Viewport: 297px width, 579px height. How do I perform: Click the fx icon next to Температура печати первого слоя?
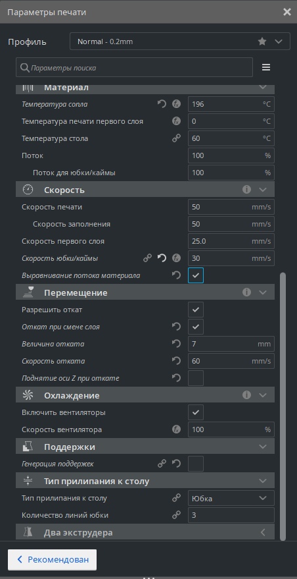pyautogui.click(x=177, y=121)
